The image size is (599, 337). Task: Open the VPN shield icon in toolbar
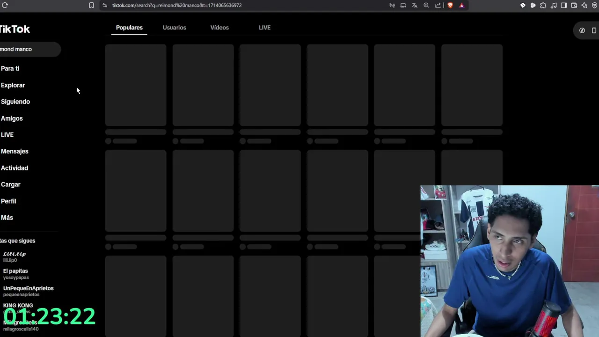[595, 5]
